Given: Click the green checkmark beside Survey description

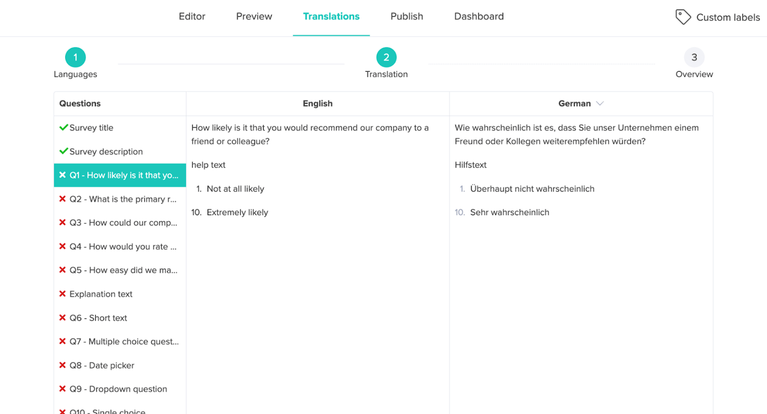Looking at the screenshot, I should (64, 151).
